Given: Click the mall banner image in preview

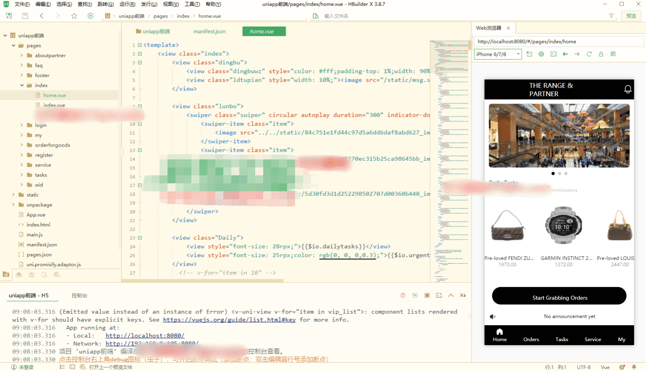Looking at the screenshot, I should pyautogui.click(x=559, y=135).
